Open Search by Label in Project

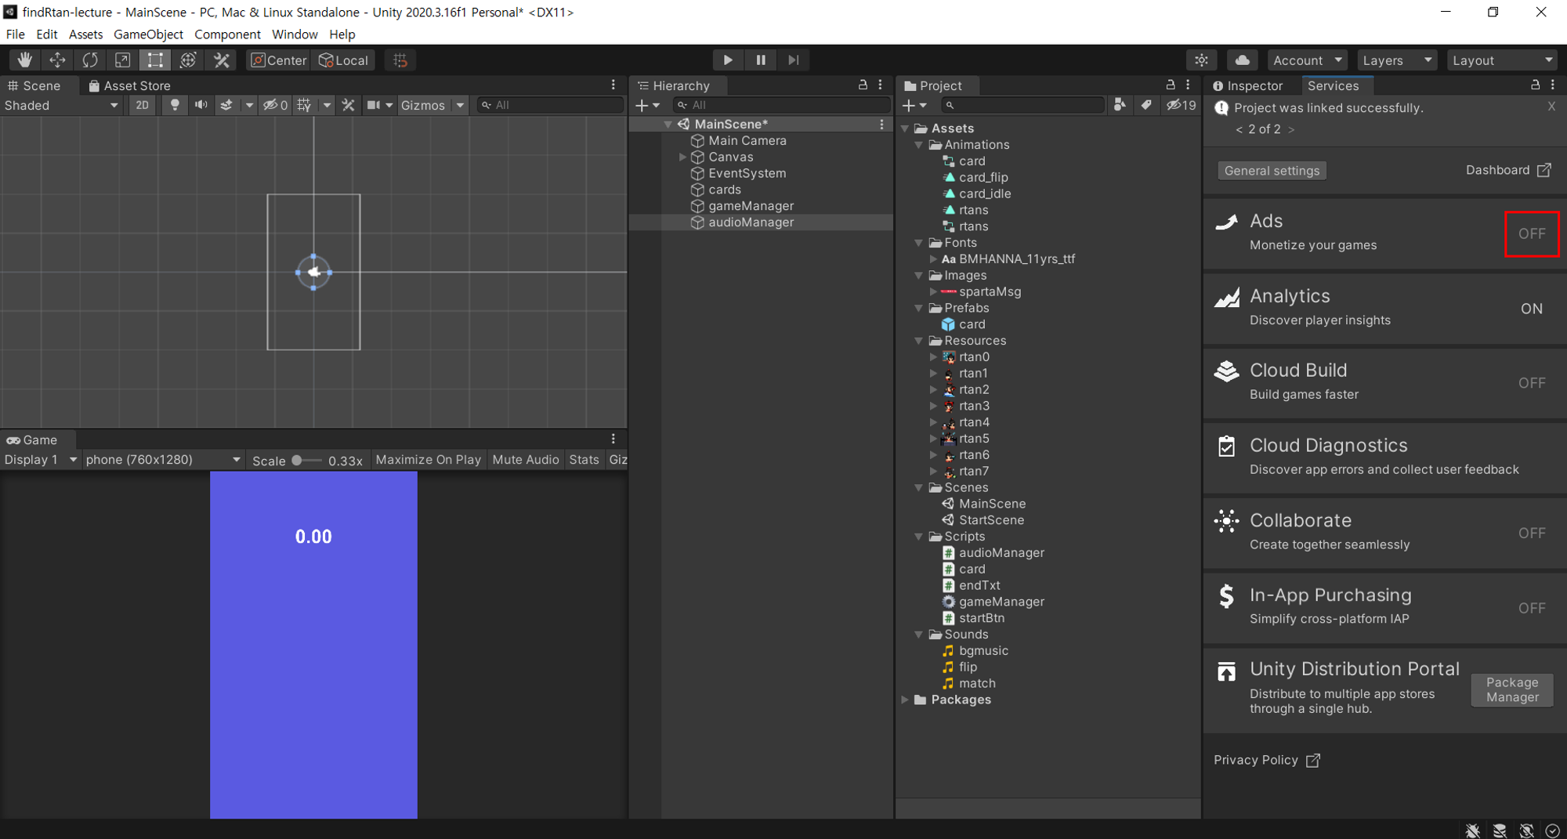[x=1146, y=105]
